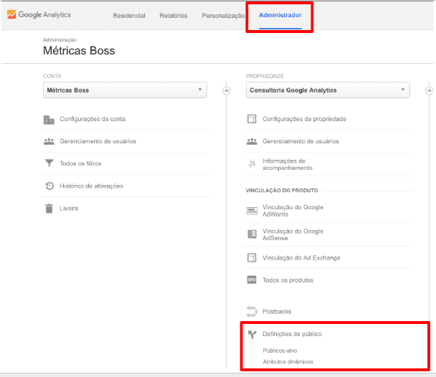Open Todos os produtos
This screenshot has height=377, width=436.
[288, 280]
